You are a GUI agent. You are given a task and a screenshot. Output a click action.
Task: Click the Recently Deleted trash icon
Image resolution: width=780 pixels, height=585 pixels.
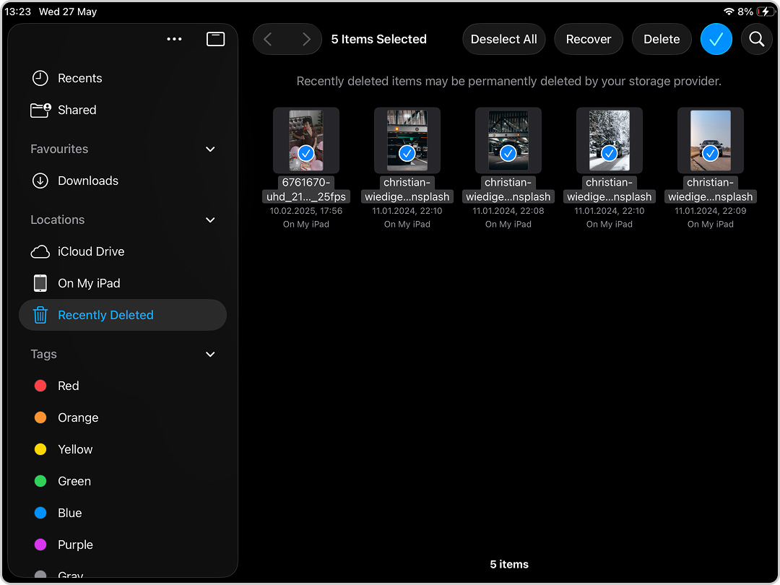click(40, 315)
